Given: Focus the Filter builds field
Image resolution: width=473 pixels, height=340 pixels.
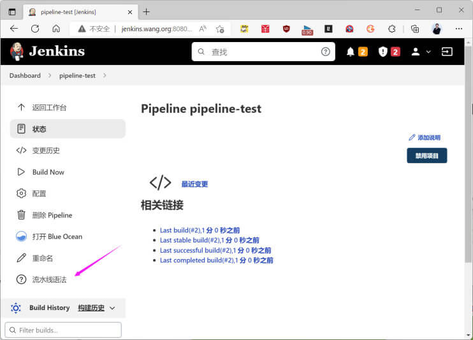Looking at the screenshot, I should coord(63,330).
